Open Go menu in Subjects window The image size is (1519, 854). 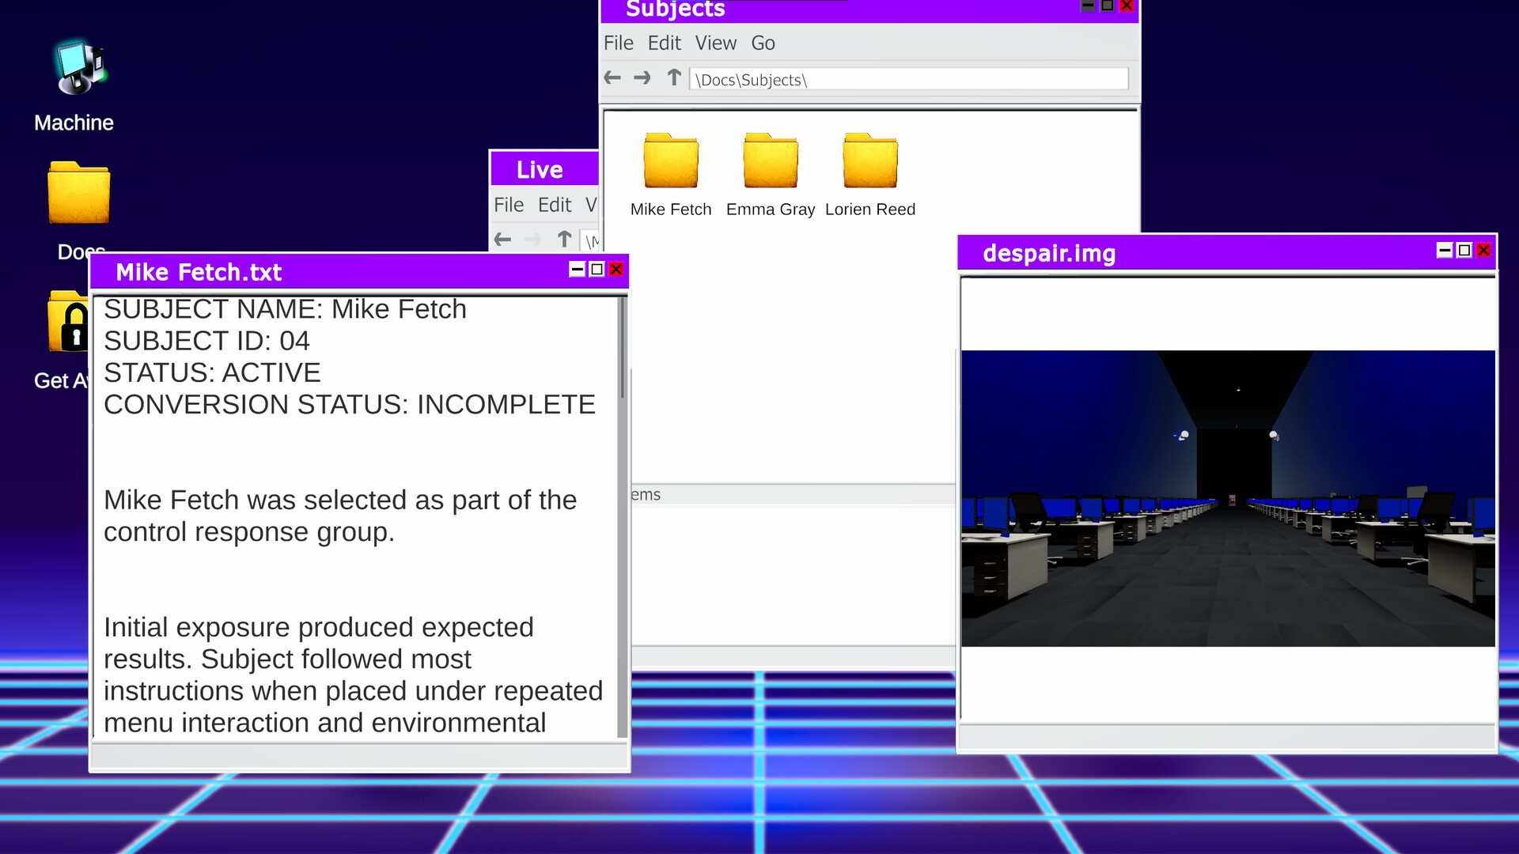763,43
